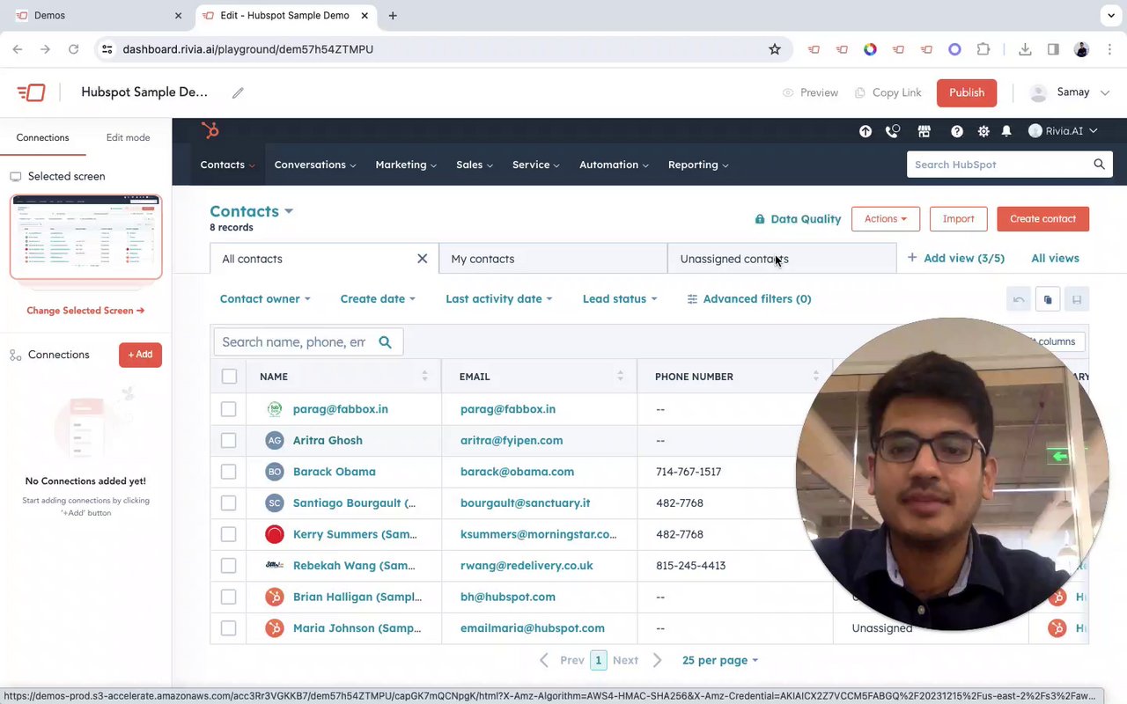The height and width of the screenshot is (704, 1127).
Task: Open Advanced filters (0)
Action: click(x=749, y=299)
